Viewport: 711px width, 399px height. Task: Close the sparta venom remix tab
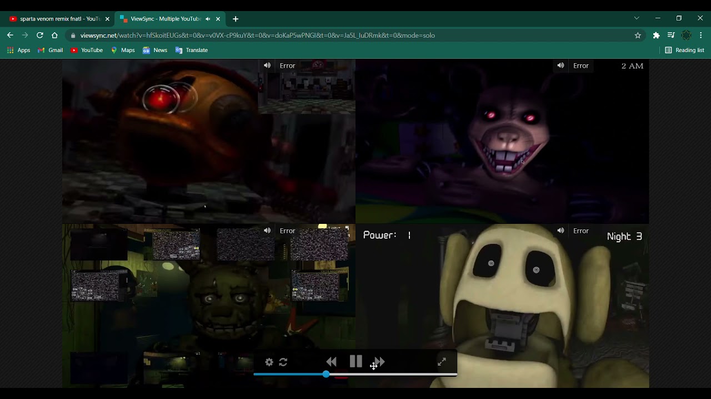click(107, 19)
